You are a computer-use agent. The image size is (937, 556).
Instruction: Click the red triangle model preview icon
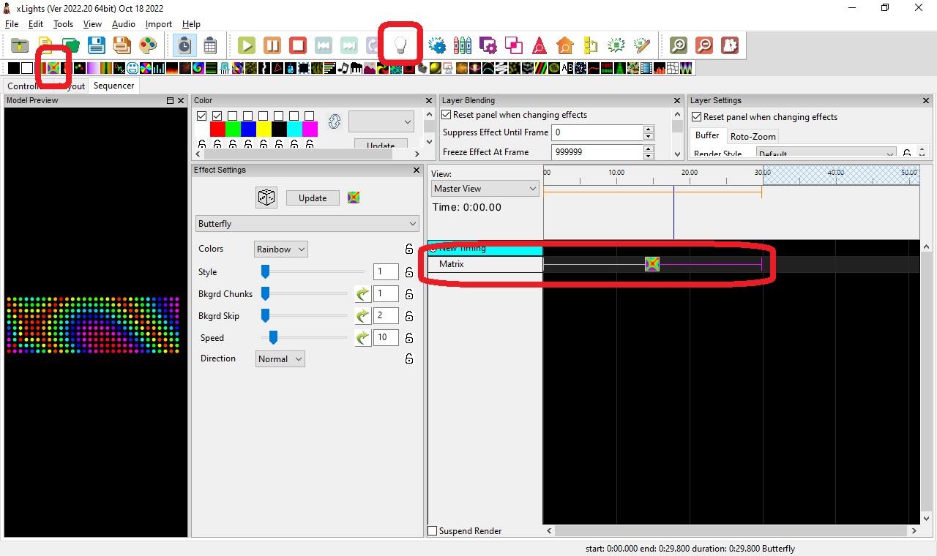pyautogui.click(x=540, y=45)
